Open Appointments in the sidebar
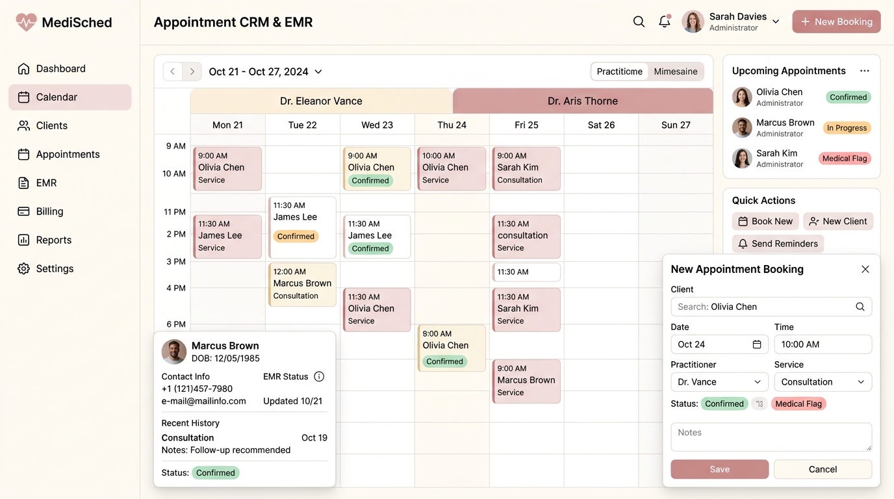This screenshot has height=499, width=894. [x=70, y=155]
